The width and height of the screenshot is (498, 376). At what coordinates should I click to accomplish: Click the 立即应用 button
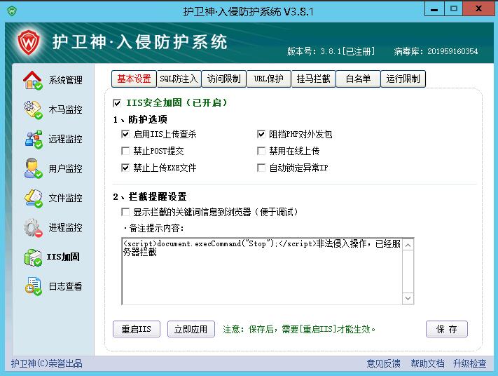tap(191, 329)
